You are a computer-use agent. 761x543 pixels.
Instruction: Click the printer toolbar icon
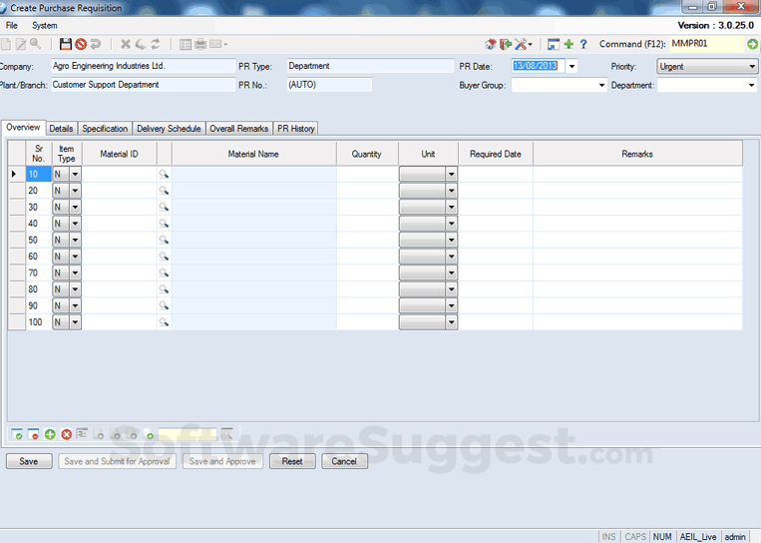tap(200, 44)
